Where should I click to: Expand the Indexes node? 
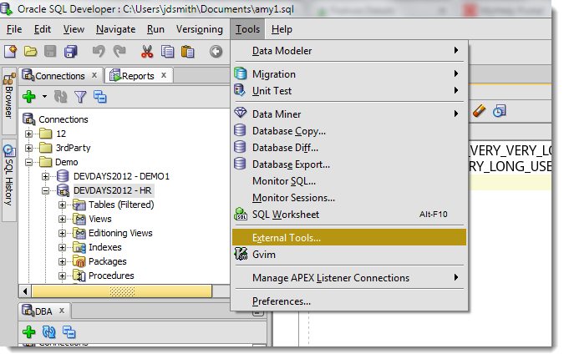(62, 248)
